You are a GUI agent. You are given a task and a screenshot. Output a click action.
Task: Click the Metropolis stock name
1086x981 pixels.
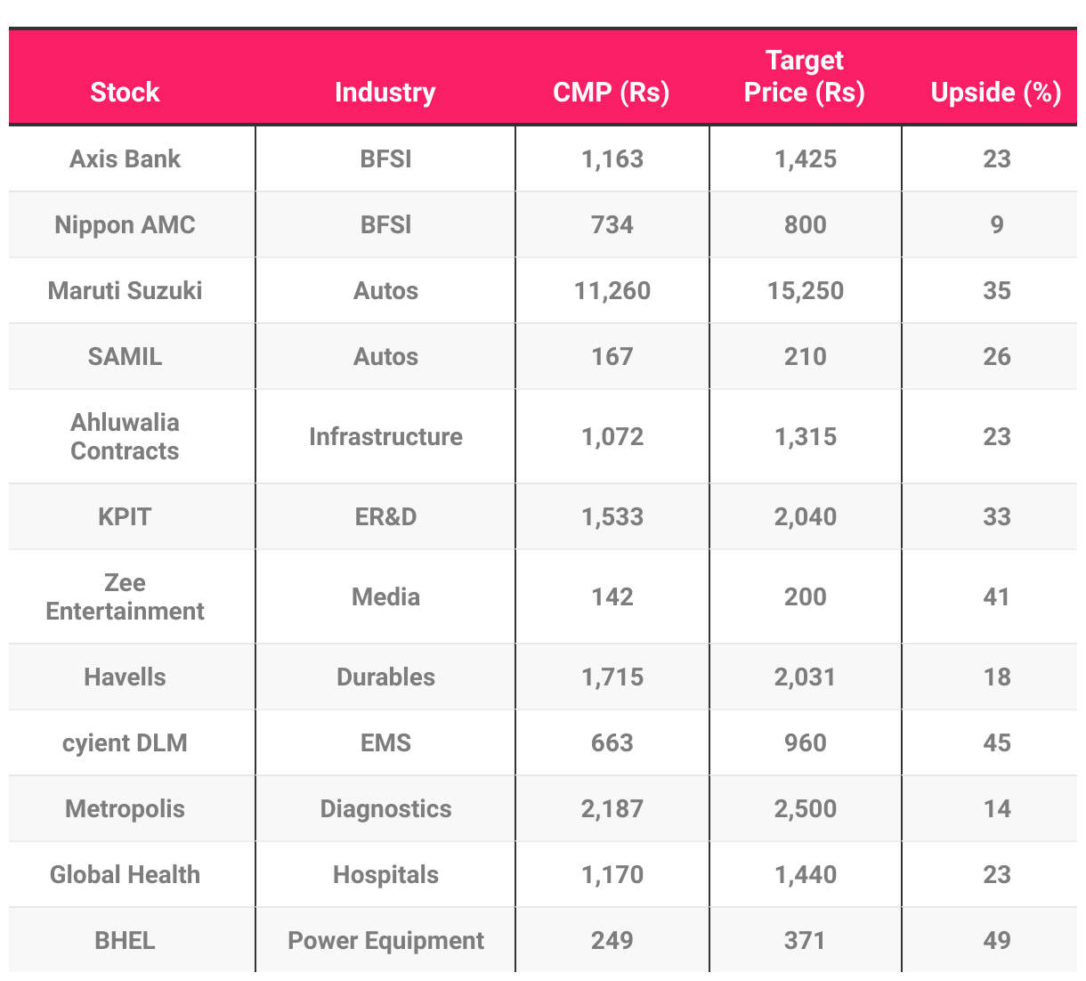pos(125,808)
